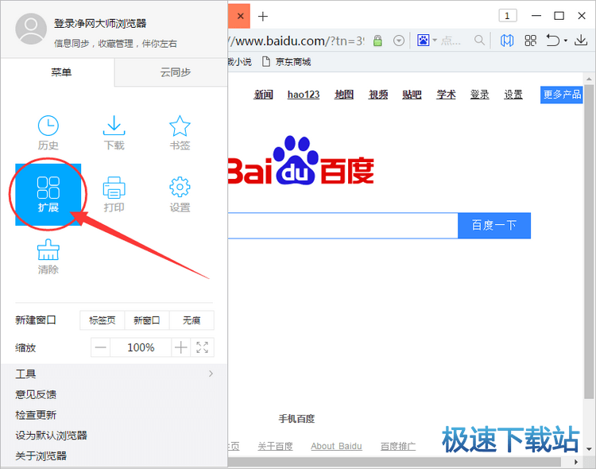Image resolution: width=596 pixels, height=469 pixels.
Task: Click the URL text in address bar
Action: pyautogui.click(x=296, y=41)
